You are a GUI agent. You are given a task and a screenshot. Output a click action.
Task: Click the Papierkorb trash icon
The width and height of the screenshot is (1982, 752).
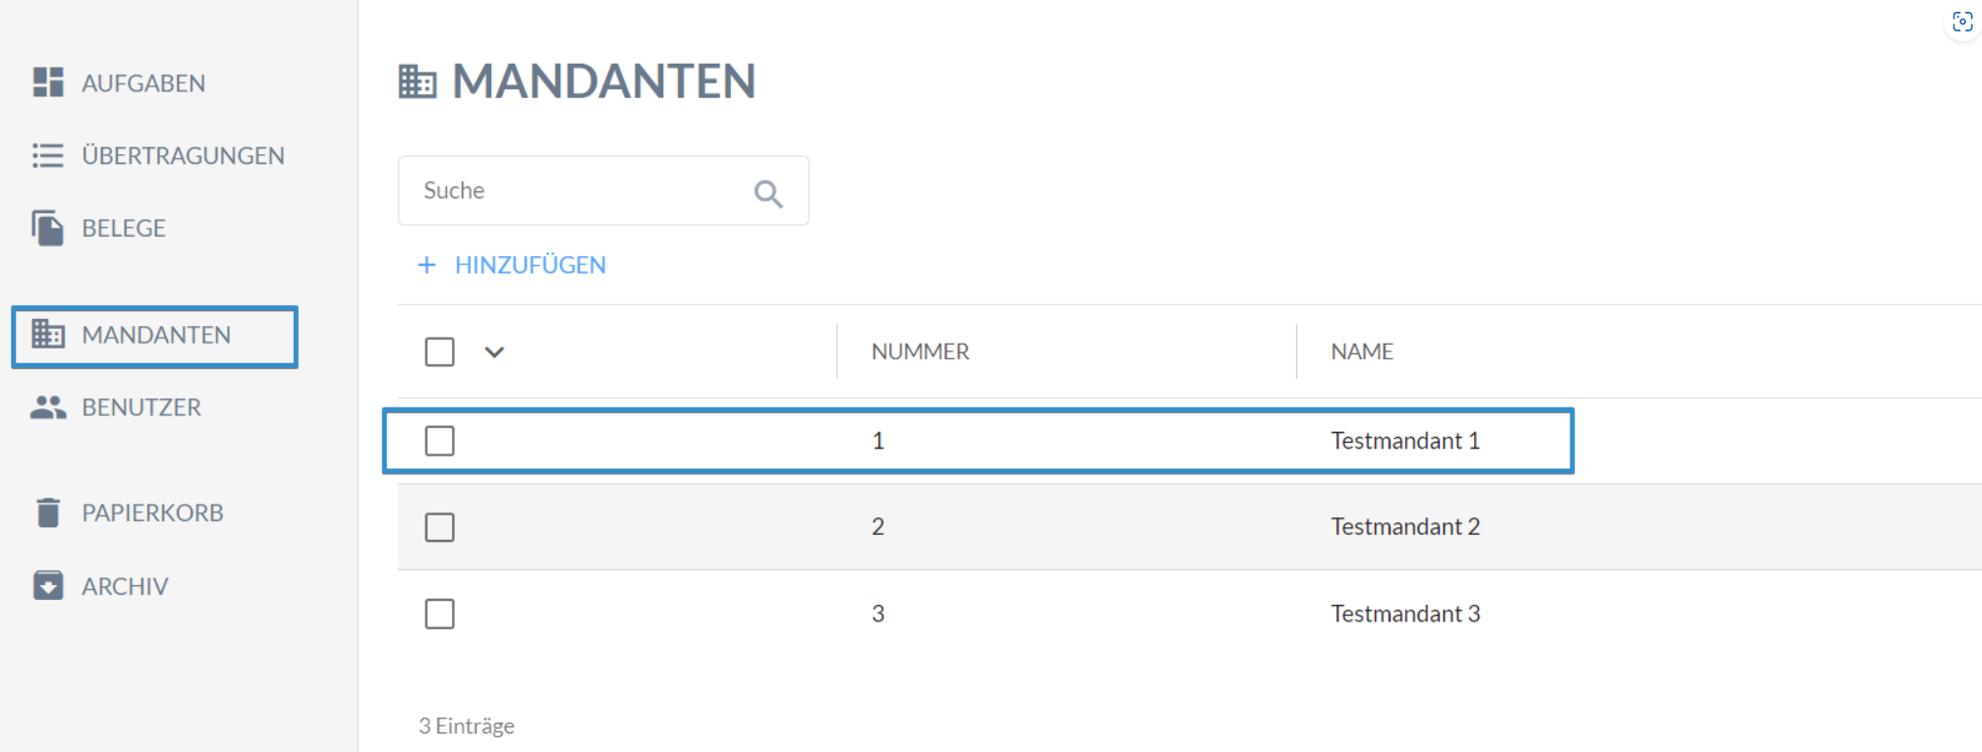click(x=47, y=512)
